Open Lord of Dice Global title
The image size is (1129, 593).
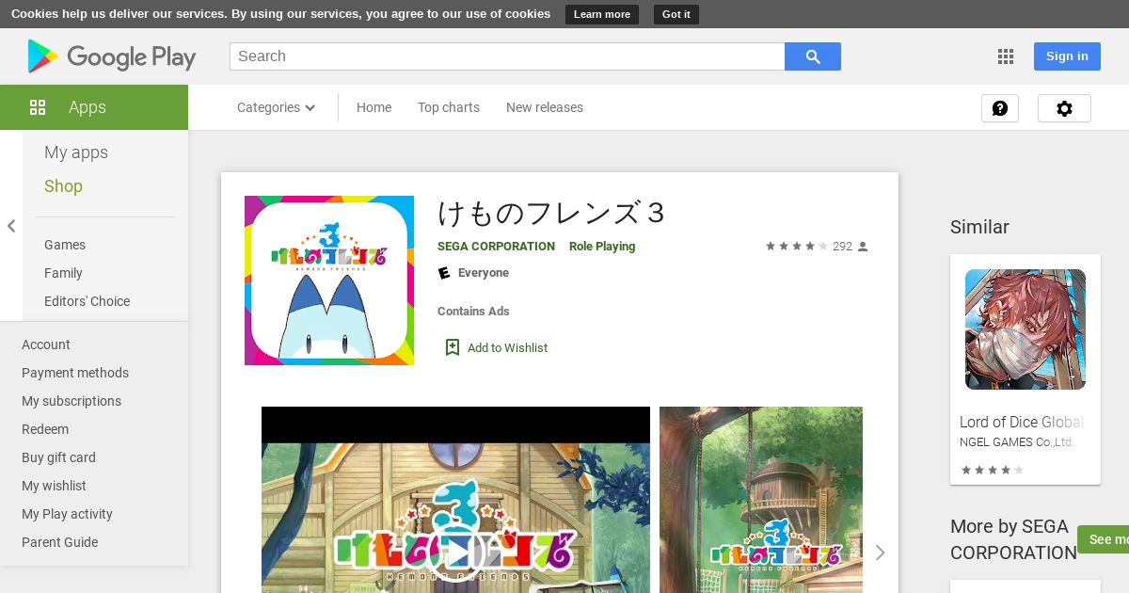1022,422
